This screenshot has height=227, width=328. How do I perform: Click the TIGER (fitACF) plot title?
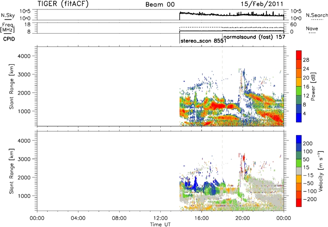[x=63, y=4]
